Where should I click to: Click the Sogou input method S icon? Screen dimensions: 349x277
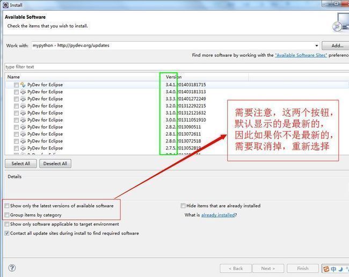(x=326, y=269)
